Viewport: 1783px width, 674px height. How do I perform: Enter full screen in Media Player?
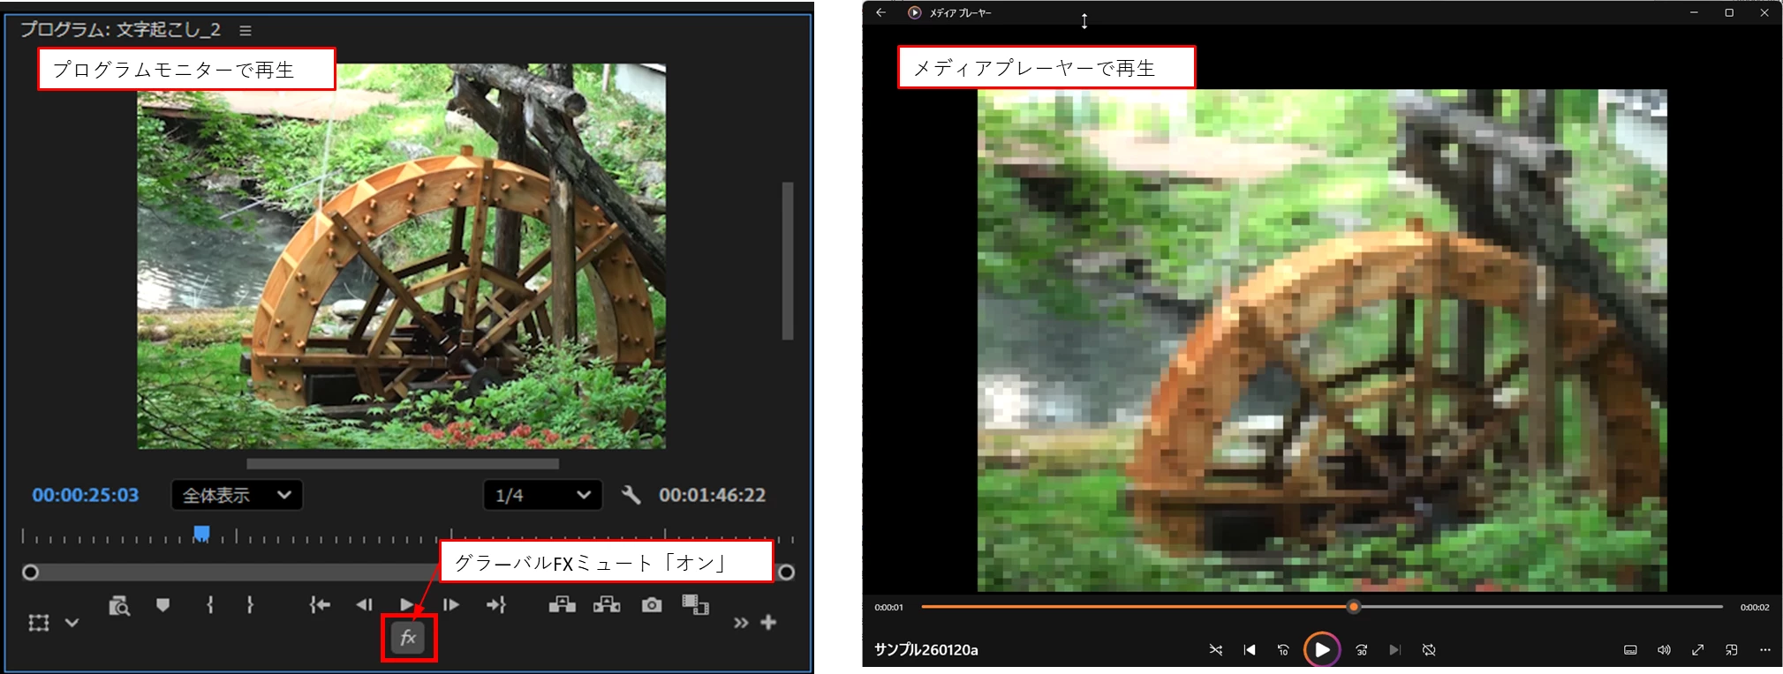tap(1697, 650)
